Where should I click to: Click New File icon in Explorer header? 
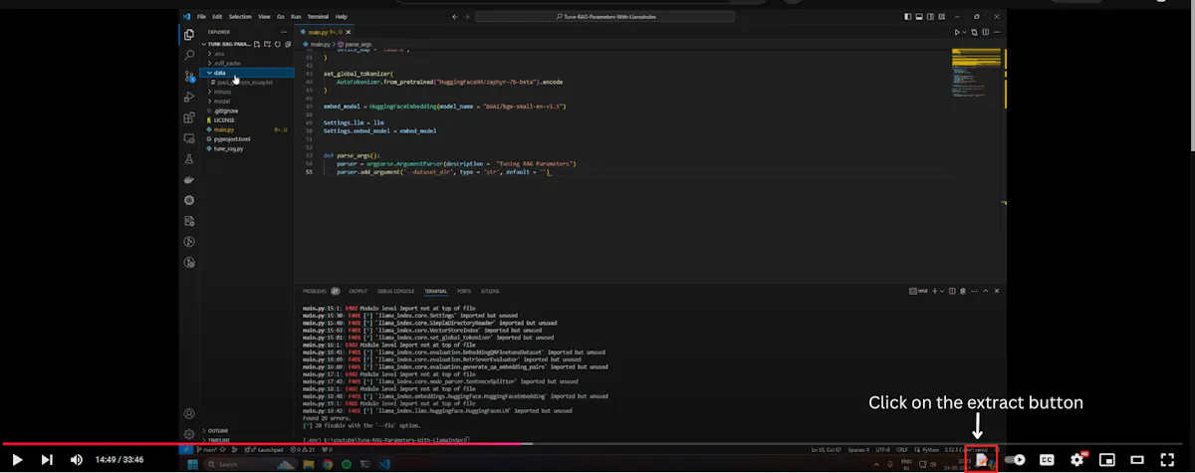tap(257, 45)
